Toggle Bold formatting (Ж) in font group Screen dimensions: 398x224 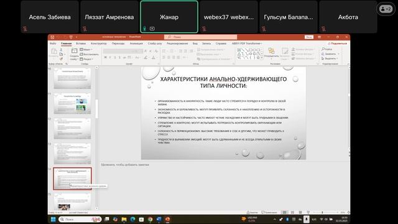tap(105, 58)
